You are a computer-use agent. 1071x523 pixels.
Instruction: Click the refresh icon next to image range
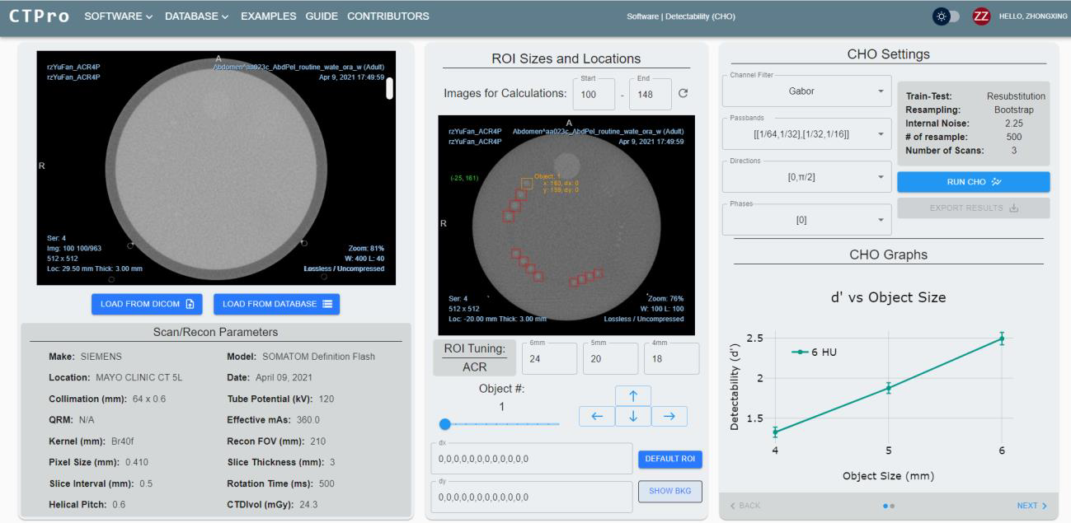coord(683,94)
